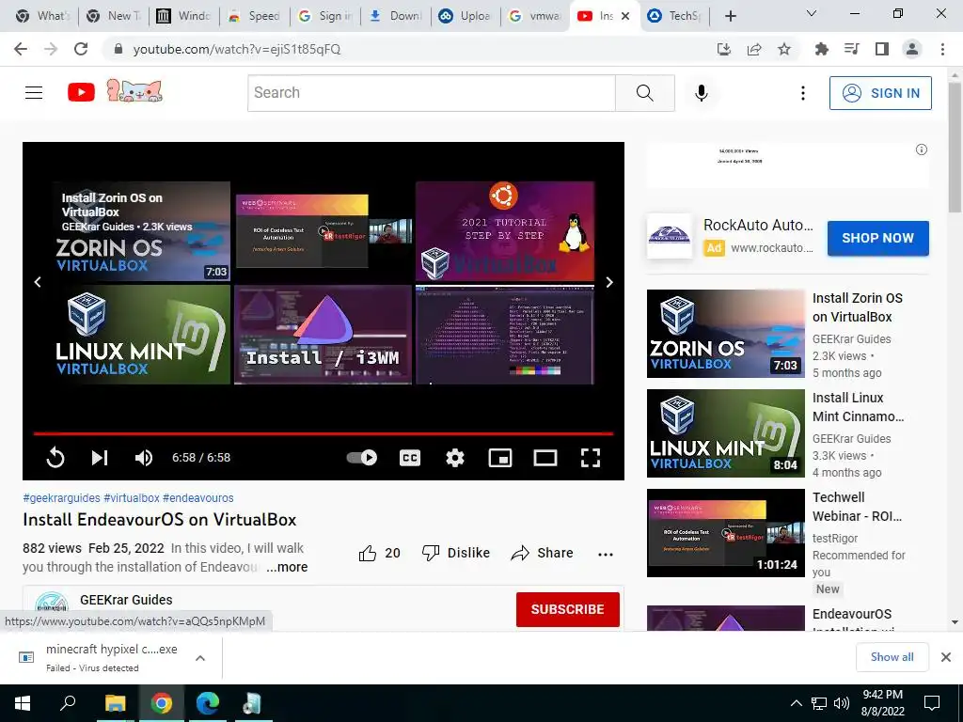Play Techwell Webinar sidebar thumbnail
The height and width of the screenshot is (722, 963).
pos(725,533)
